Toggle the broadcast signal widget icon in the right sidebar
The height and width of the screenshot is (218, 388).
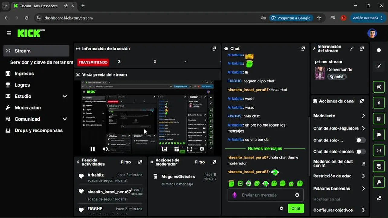(379, 150)
